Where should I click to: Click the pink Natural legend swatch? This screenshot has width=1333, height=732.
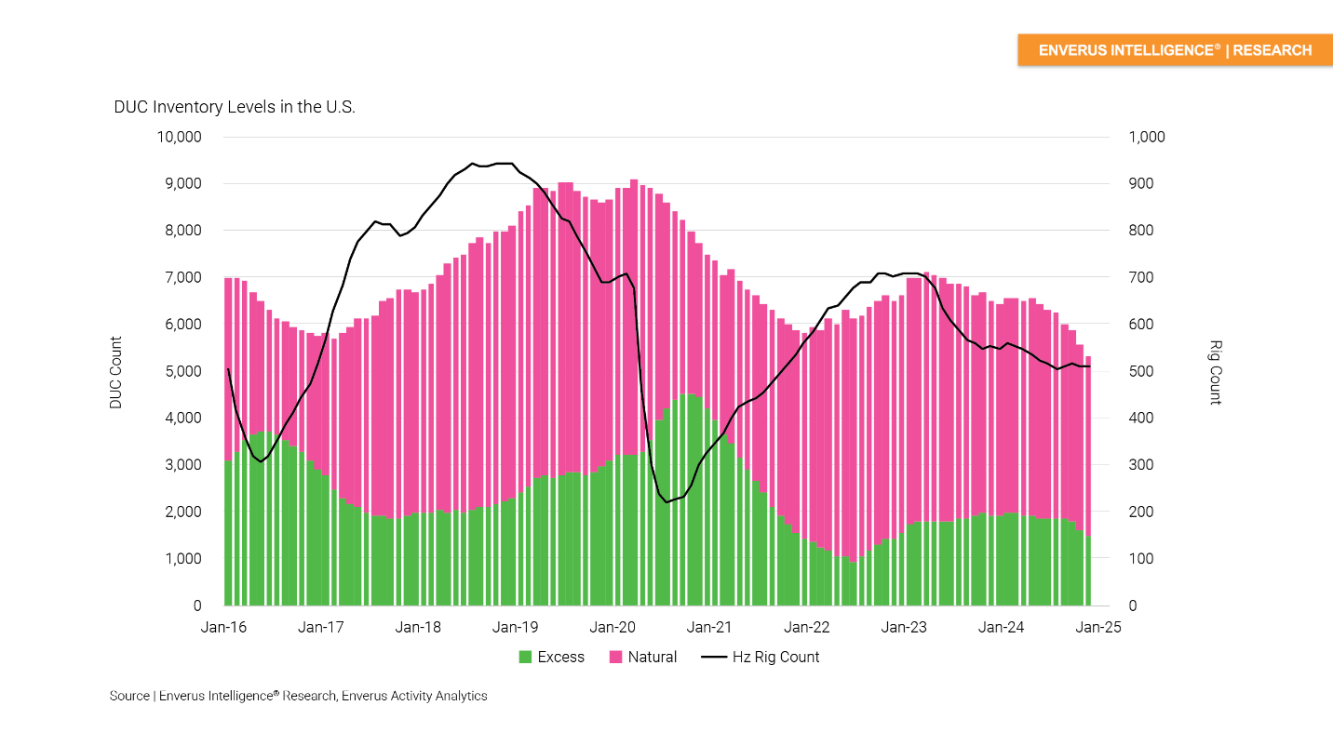615,658
